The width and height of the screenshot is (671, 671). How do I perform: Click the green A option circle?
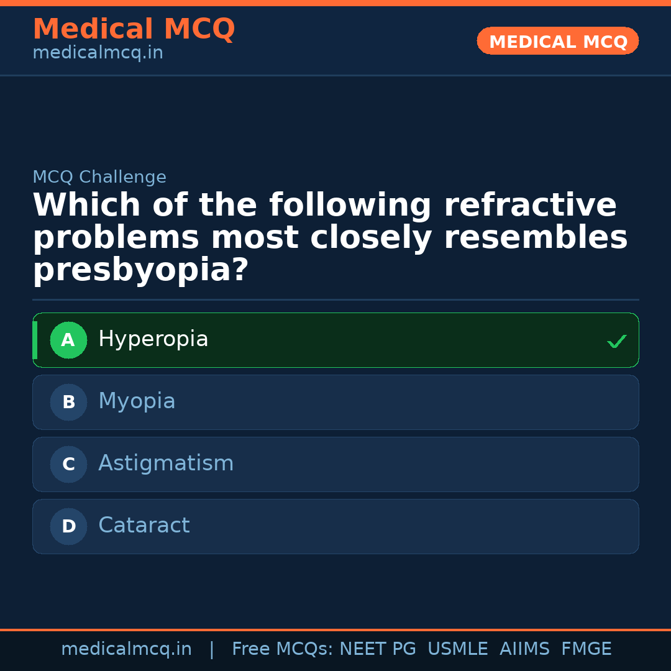pos(68,340)
